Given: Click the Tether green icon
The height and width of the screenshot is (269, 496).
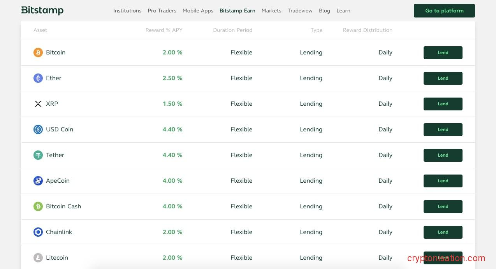Looking at the screenshot, I should click(38, 155).
